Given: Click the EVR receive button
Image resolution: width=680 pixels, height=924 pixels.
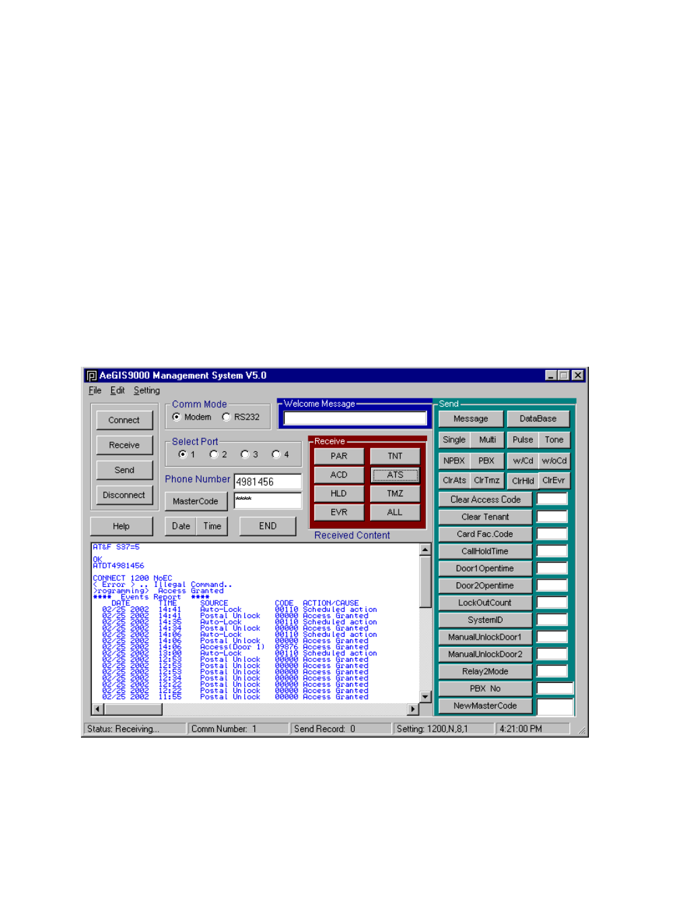Looking at the screenshot, I should coord(339,513).
